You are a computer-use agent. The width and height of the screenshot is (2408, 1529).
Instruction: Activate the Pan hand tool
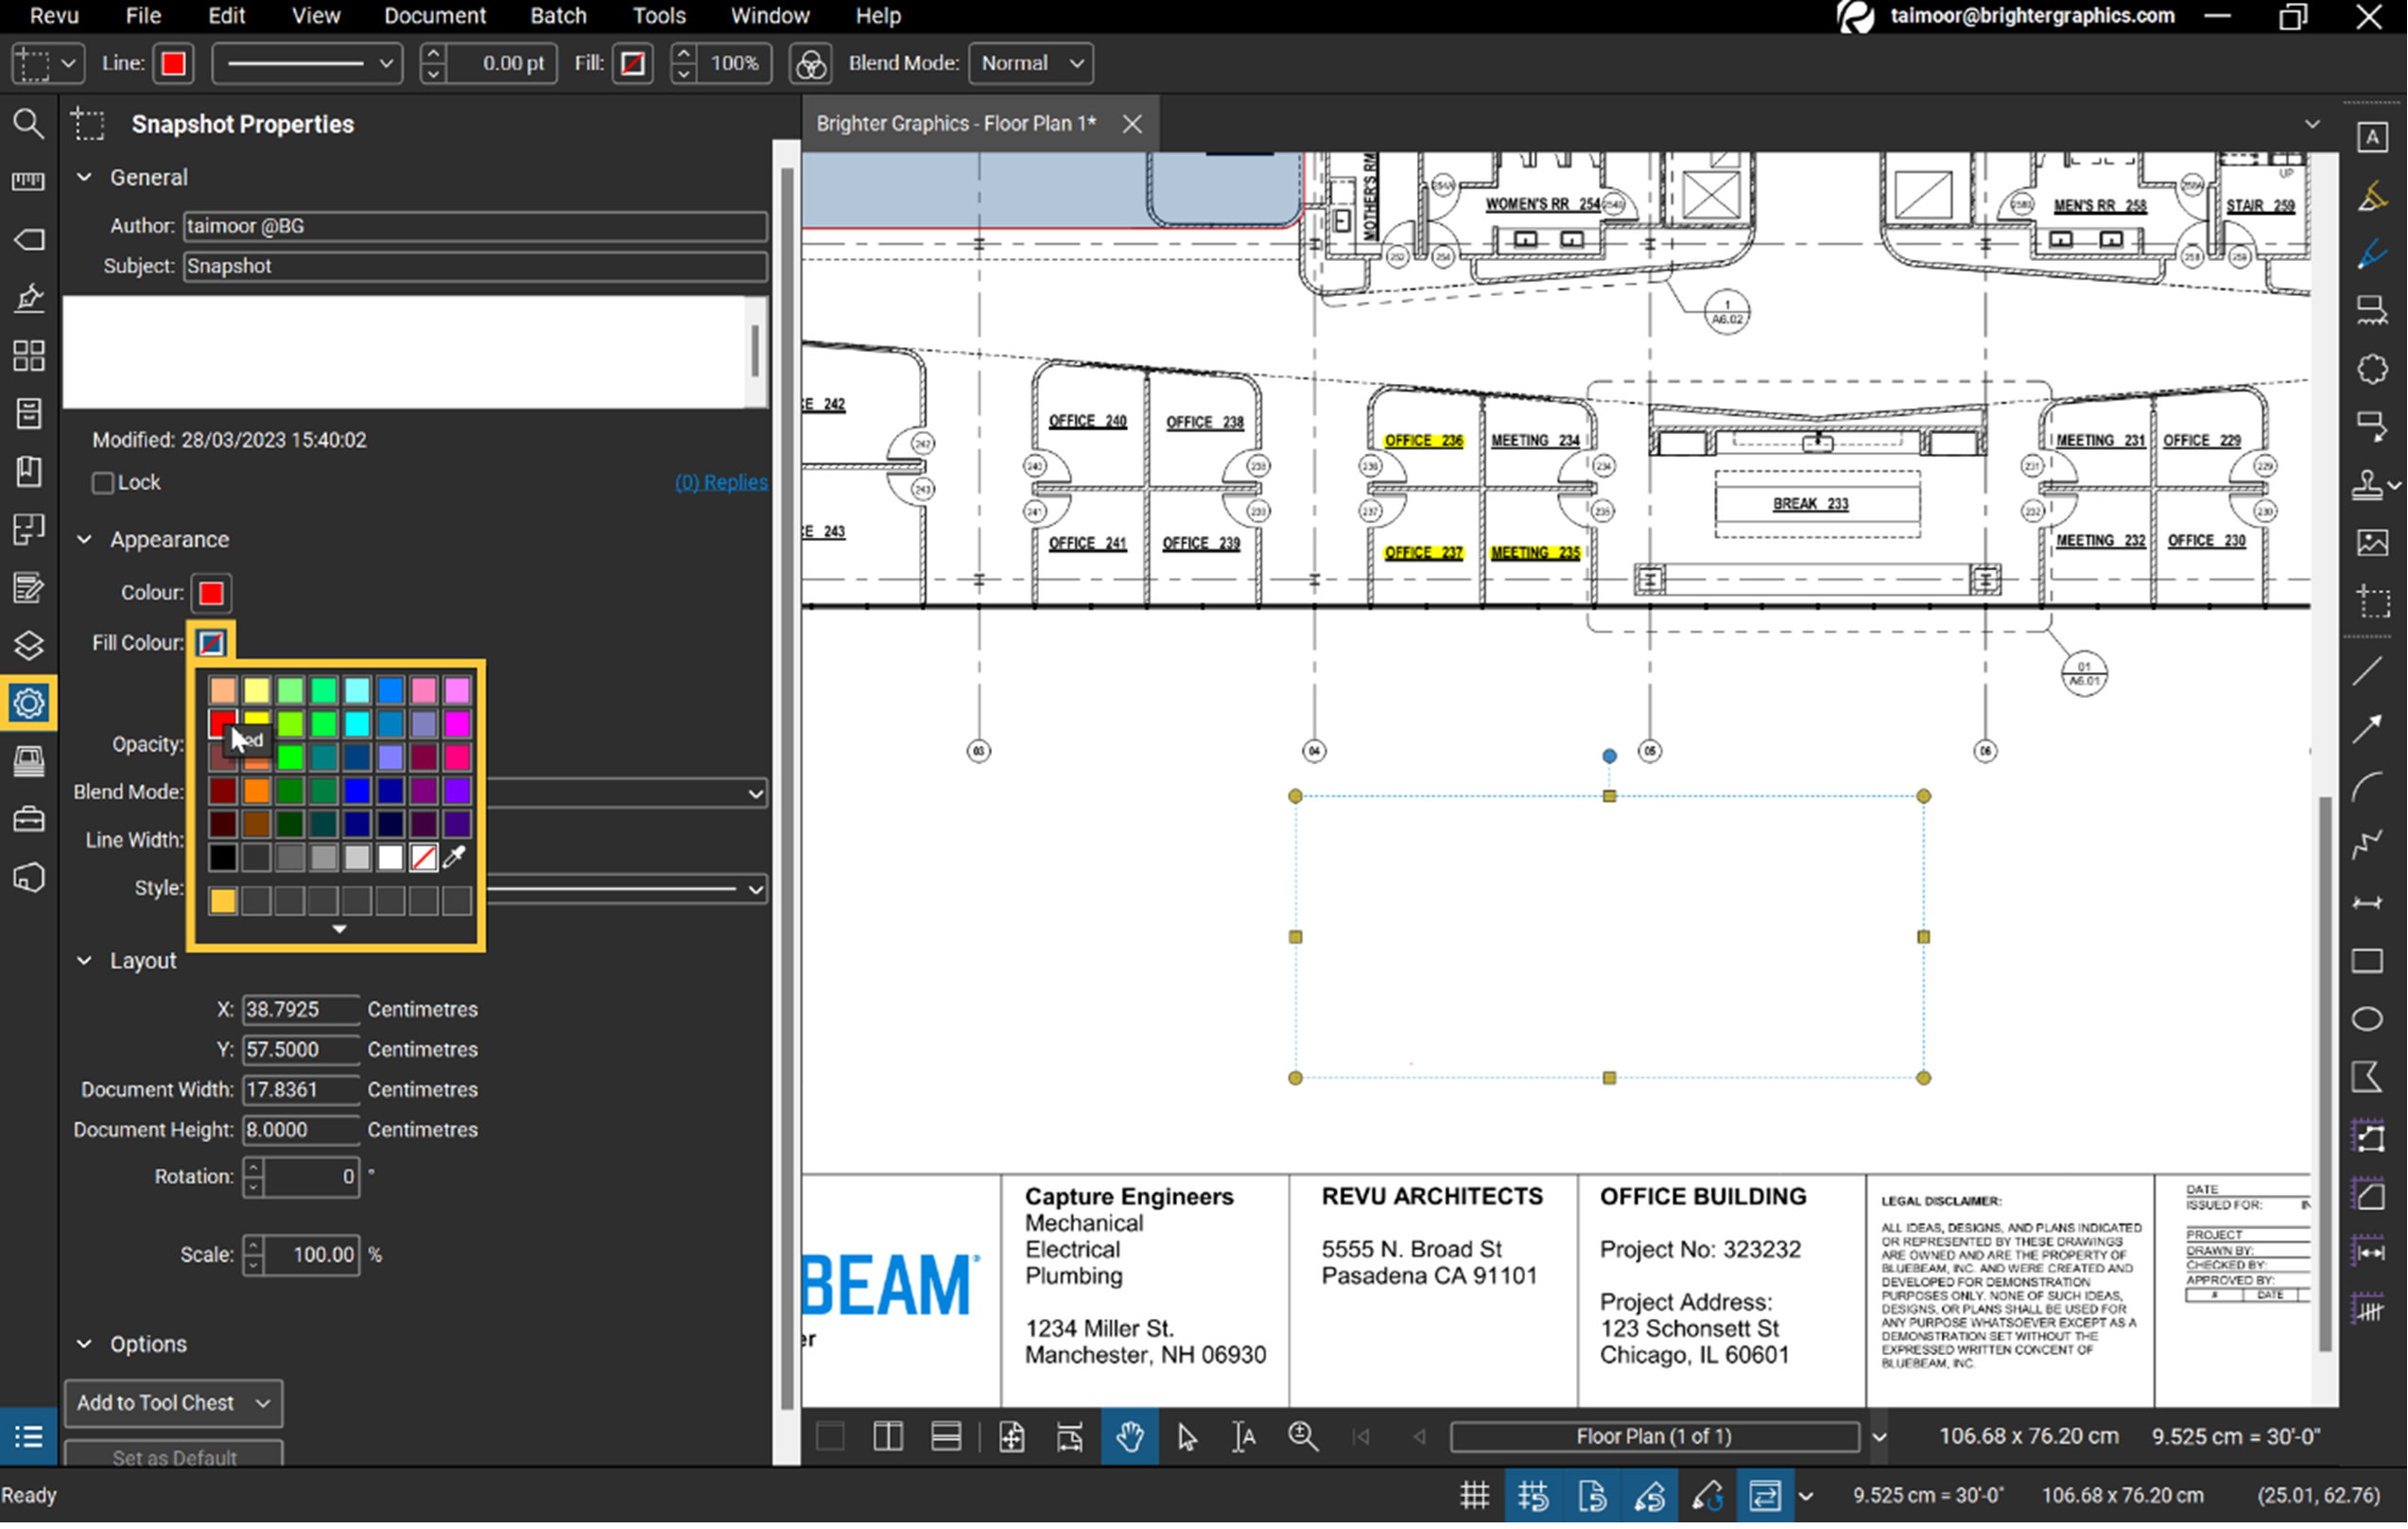(1131, 1438)
